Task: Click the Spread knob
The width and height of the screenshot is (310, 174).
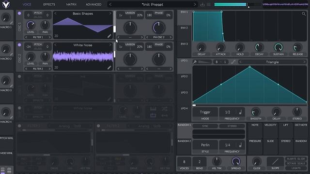Action: tap(236, 161)
